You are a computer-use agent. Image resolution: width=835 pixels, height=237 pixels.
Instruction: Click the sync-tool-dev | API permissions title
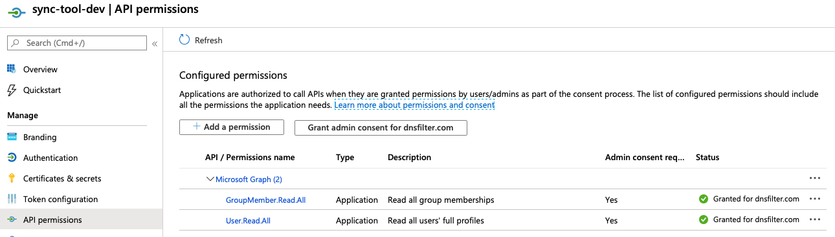click(x=115, y=9)
